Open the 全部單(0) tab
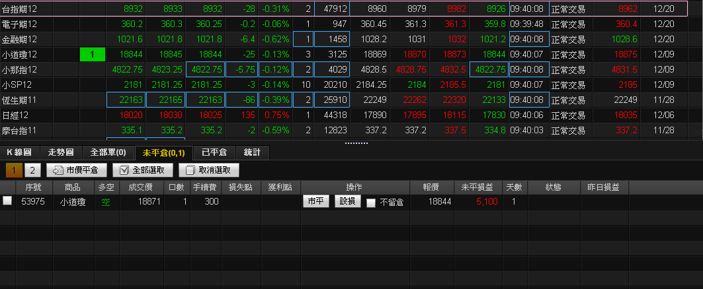703x289 pixels. (x=108, y=153)
